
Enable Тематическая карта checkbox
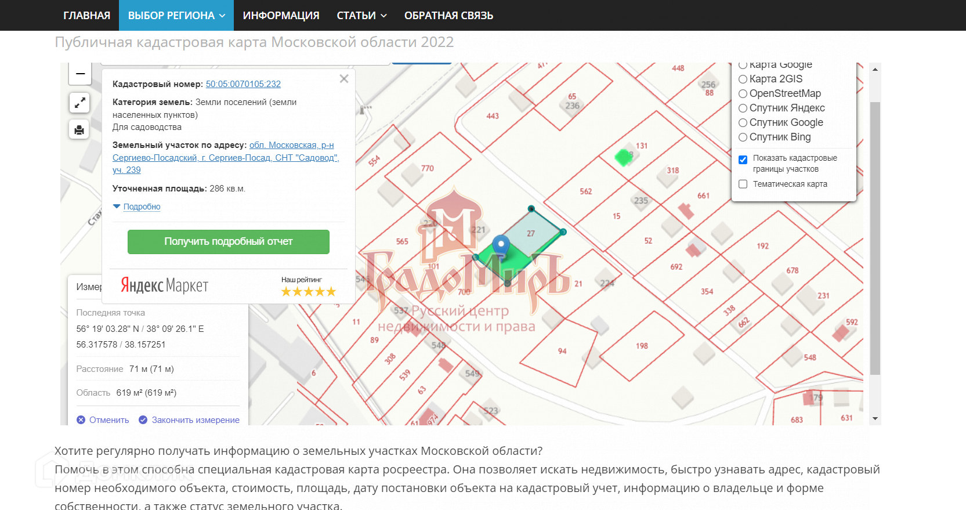[743, 184]
